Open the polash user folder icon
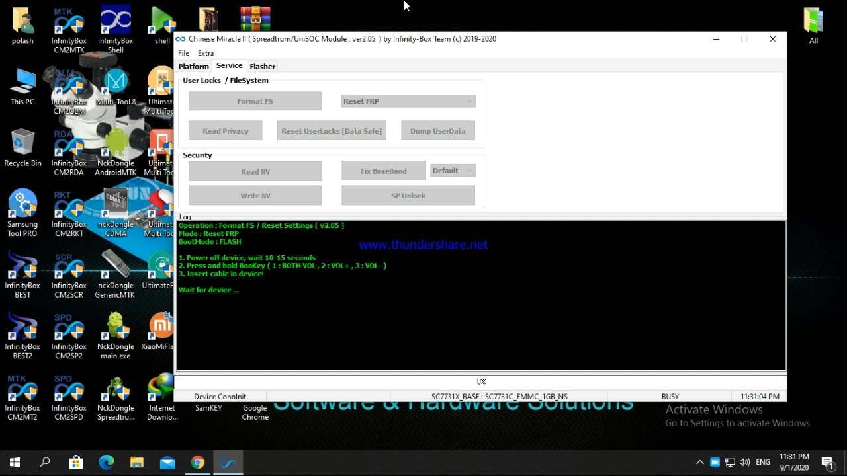847x476 pixels. (22, 26)
